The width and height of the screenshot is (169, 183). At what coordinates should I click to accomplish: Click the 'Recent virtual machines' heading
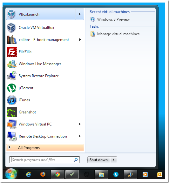click(110, 12)
